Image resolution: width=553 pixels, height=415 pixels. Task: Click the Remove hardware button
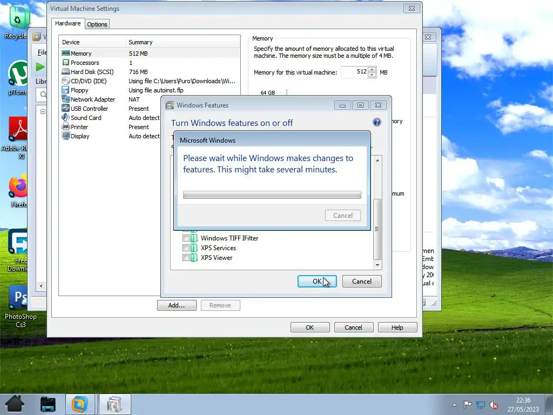tap(220, 305)
